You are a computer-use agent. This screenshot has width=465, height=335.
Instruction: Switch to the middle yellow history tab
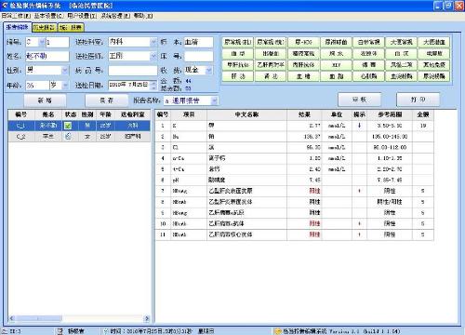44,28
